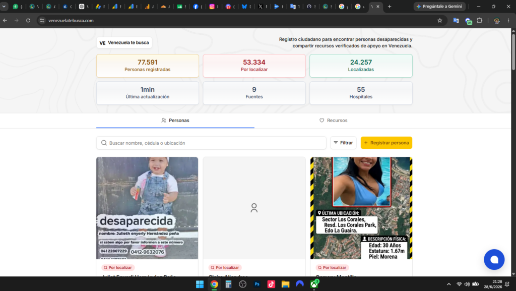Open TikTok from the taskbar
This screenshot has width=516, height=291.
(x=271, y=284)
